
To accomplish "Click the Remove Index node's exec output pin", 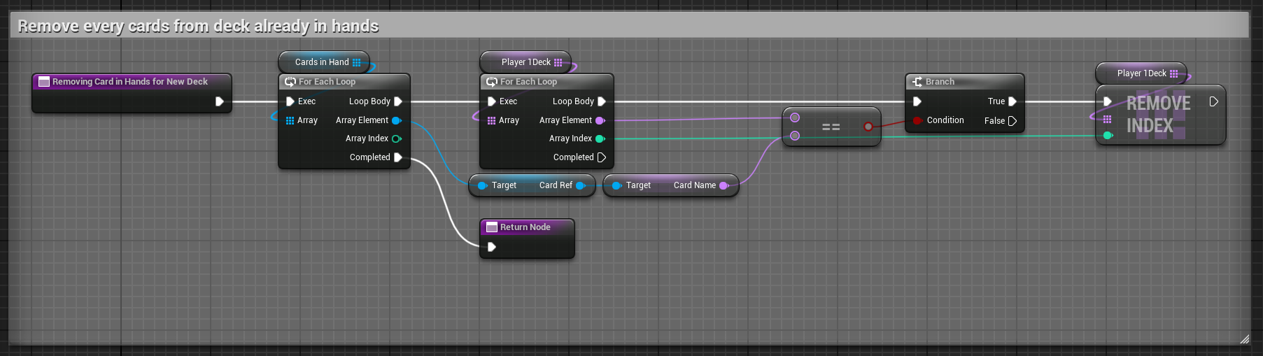I will click(x=1214, y=101).
